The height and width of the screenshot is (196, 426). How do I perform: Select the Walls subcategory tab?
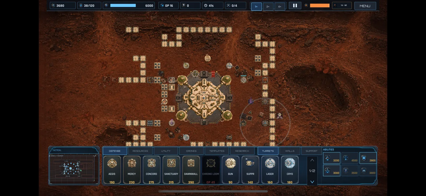click(290, 151)
